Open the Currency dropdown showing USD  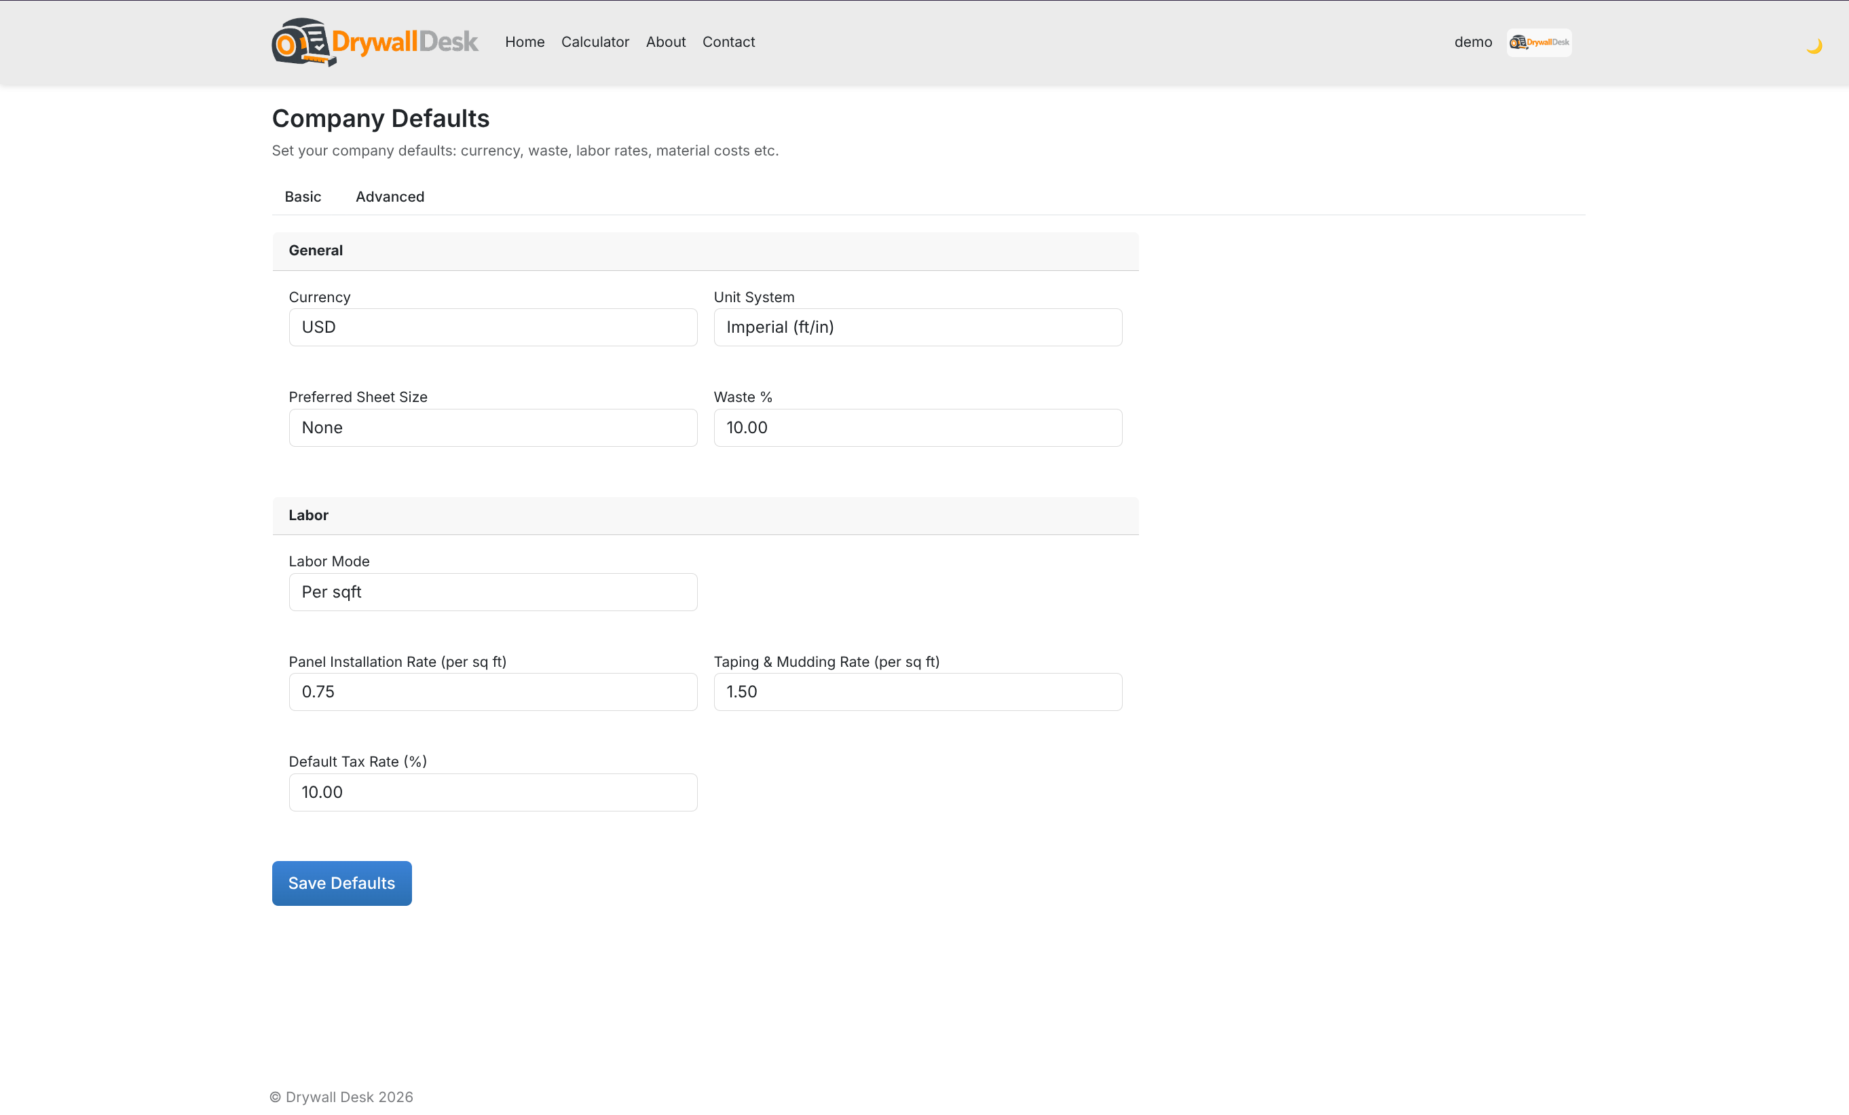click(x=492, y=327)
